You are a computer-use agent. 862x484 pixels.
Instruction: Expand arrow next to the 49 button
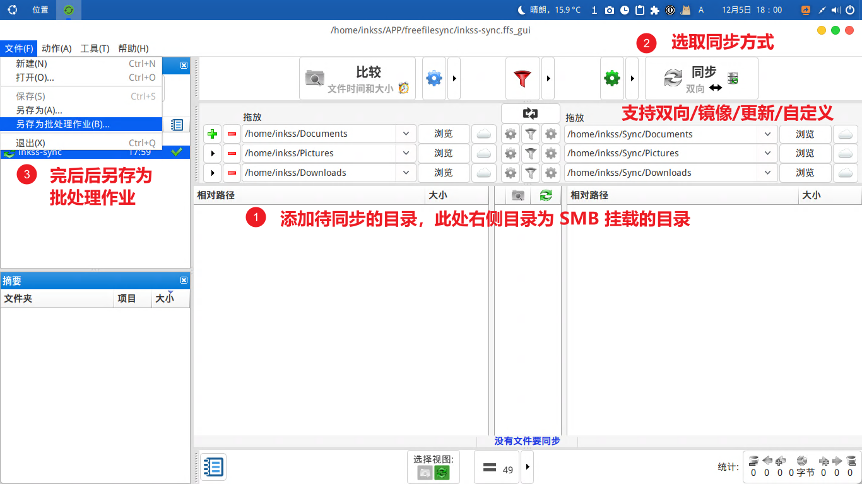[528, 468]
